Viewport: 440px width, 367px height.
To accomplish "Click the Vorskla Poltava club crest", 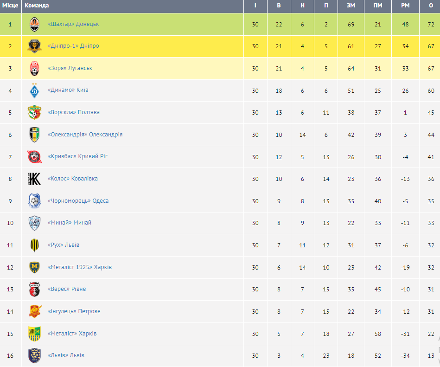I will pyautogui.click(x=35, y=112).
